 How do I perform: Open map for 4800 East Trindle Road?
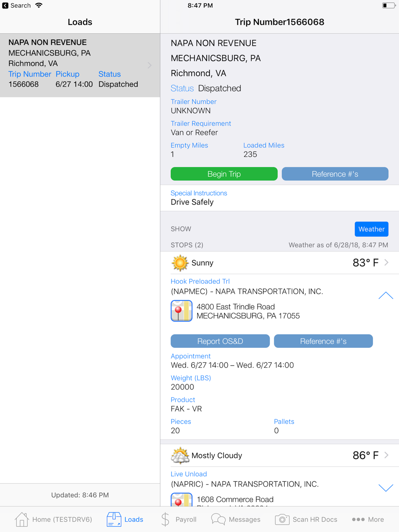pos(182,311)
